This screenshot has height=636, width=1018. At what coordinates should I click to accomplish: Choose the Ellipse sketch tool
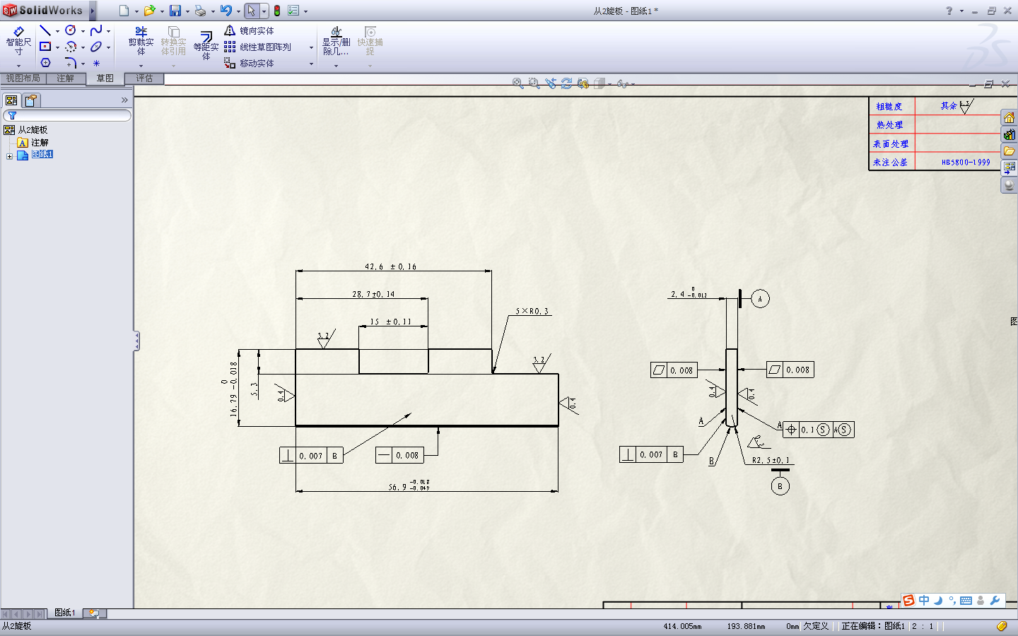(96, 47)
